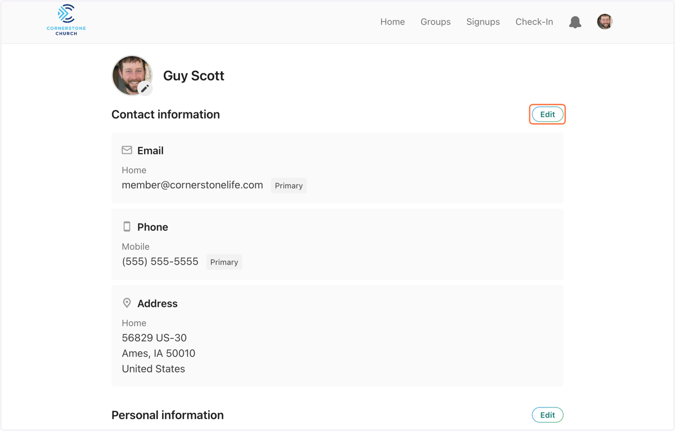The width and height of the screenshot is (675, 431).
Task: Click the phone icon beside Phone
Action: (x=127, y=226)
